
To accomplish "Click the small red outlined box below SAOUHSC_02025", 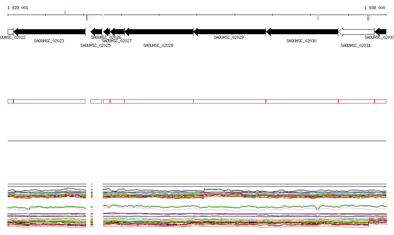I will [96, 102].
